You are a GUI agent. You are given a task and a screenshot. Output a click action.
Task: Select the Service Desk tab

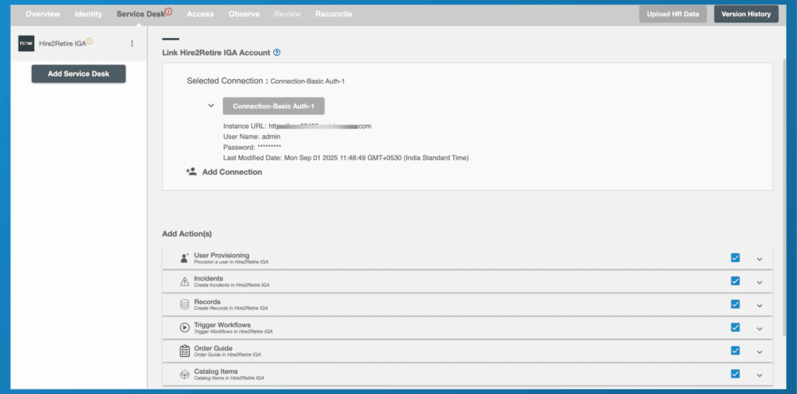point(141,14)
